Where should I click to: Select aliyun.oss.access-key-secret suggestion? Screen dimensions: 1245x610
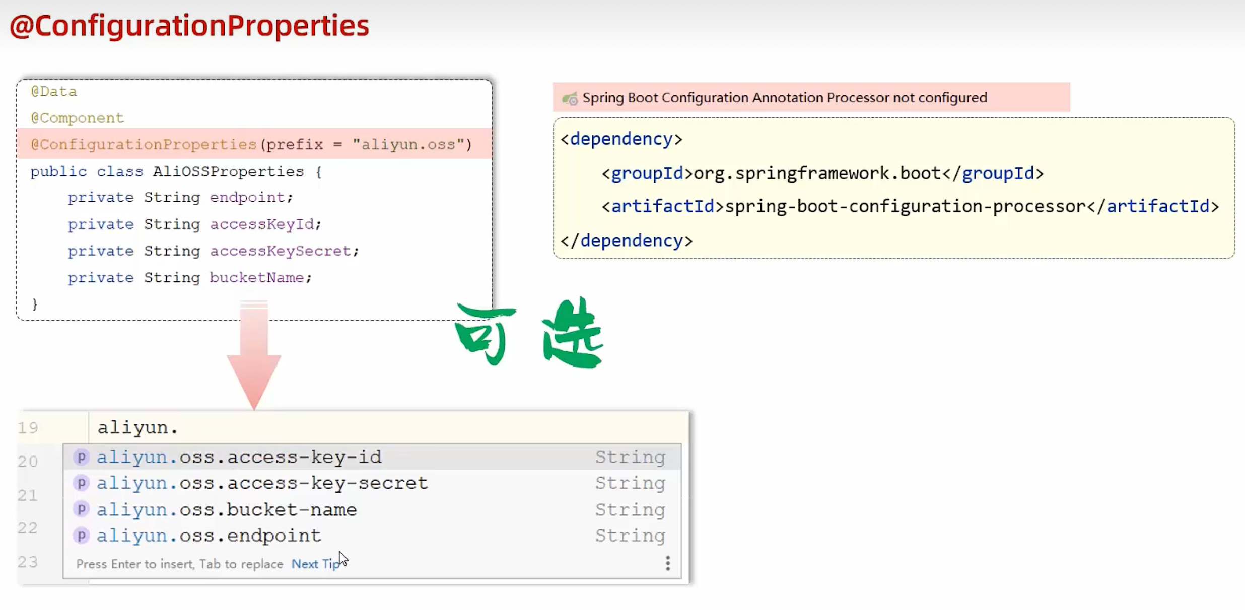point(262,483)
